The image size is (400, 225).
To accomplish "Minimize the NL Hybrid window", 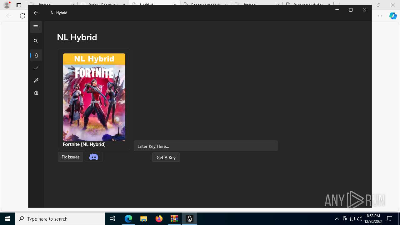I will [337, 10].
